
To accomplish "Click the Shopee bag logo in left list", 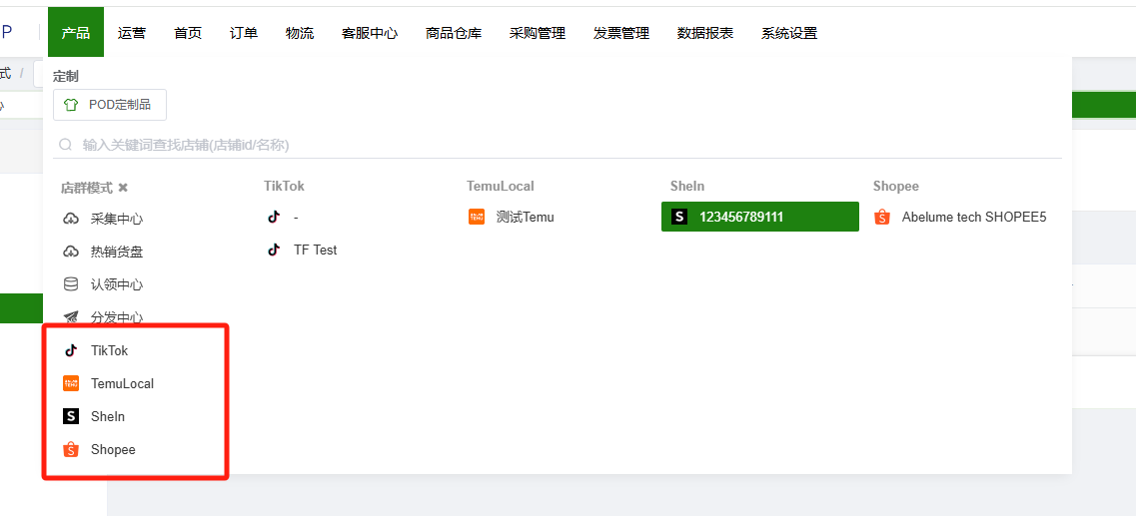I will coord(71,449).
